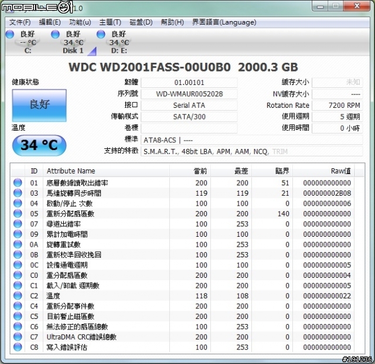
Task: Click status icon of attribute C1 row
Action: [18, 285]
